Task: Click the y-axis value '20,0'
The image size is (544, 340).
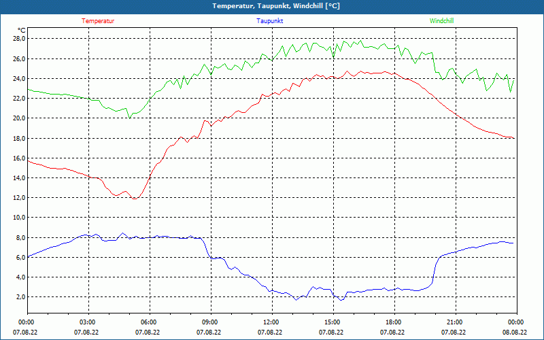Action: click(x=20, y=118)
